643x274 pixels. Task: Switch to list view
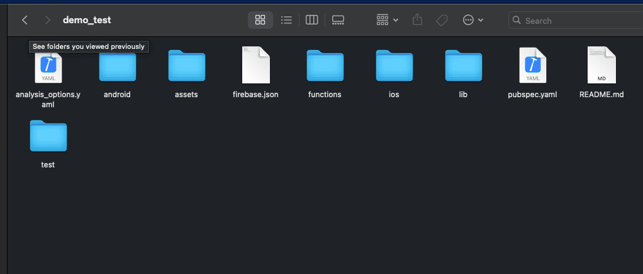coord(286,20)
